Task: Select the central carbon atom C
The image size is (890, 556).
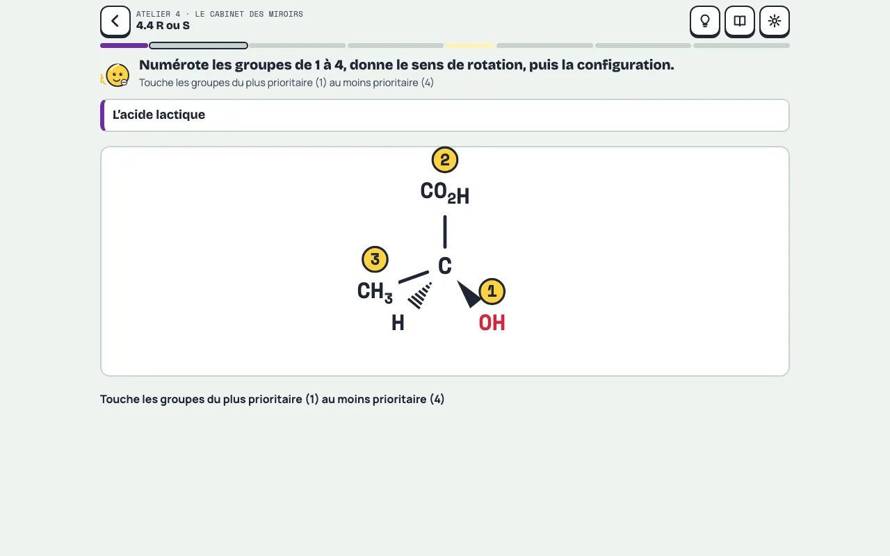Action: tap(445, 265)
